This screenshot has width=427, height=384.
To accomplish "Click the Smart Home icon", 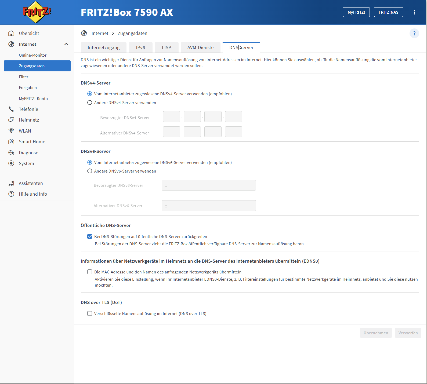I will [11, 142].
